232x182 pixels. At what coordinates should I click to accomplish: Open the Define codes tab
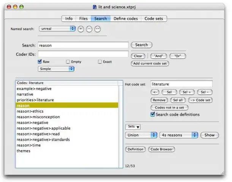[x=126, y=19]
